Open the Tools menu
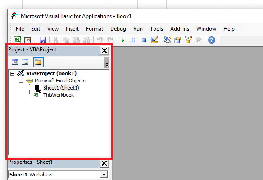263x180 pixels. [156, 29]
